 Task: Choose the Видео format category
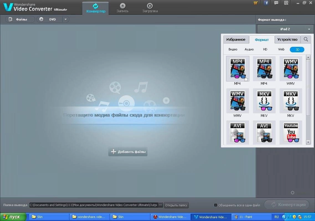(233, 49)
